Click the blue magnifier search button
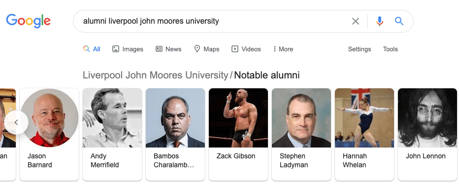Viewport: 459px width, 186px height. pos(399,21)
